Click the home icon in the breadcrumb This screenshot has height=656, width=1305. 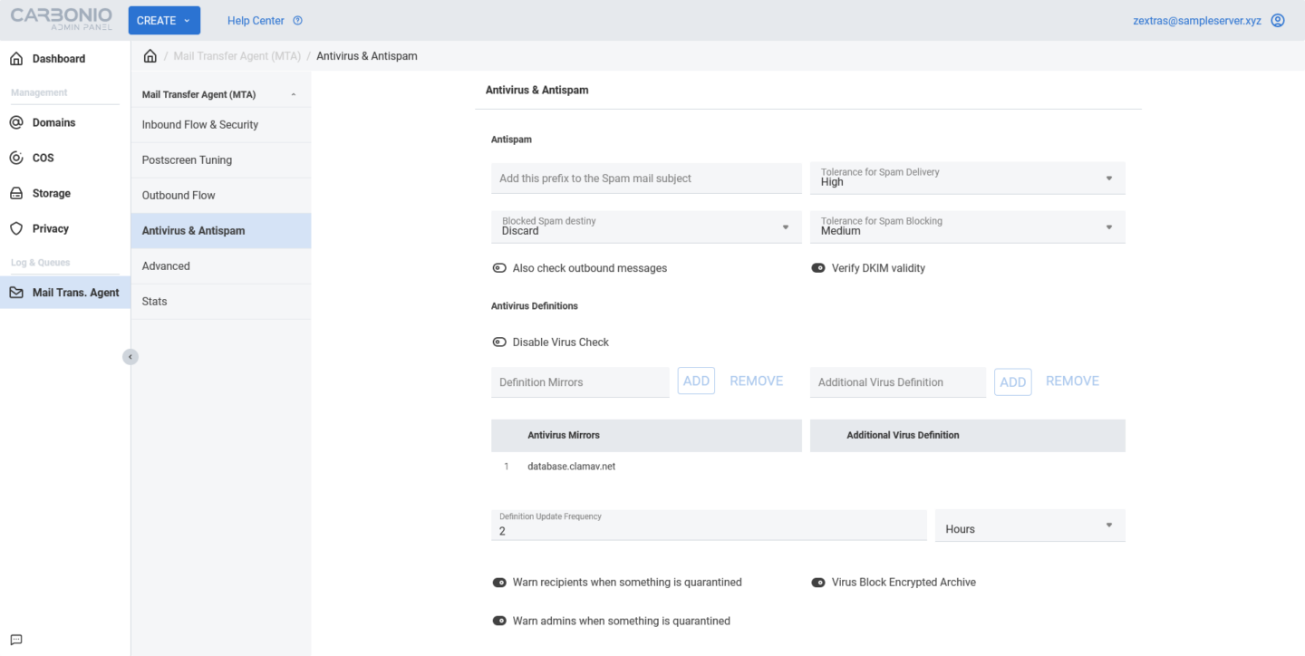click(x=150, y=55)
